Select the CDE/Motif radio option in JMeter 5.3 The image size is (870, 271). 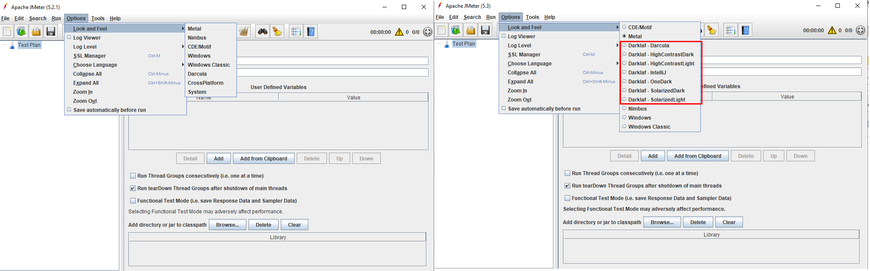[624, 27]
